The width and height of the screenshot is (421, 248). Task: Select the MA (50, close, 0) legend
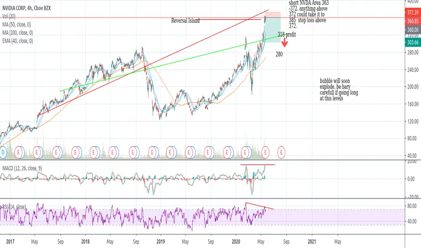click(x=17, y=25)
